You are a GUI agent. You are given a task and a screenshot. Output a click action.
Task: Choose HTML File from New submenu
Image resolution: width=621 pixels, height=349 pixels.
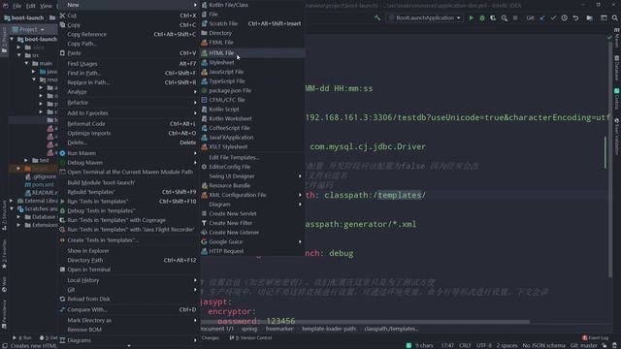coord(252,53)
